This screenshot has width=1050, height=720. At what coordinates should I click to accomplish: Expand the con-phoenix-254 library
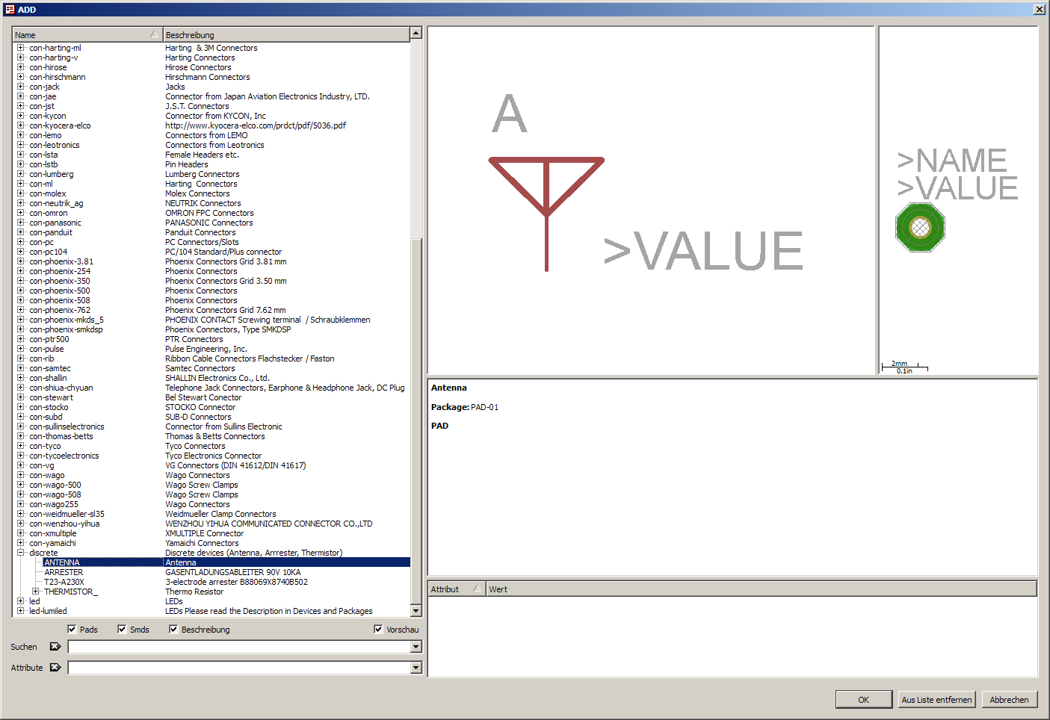pos(21,271)
